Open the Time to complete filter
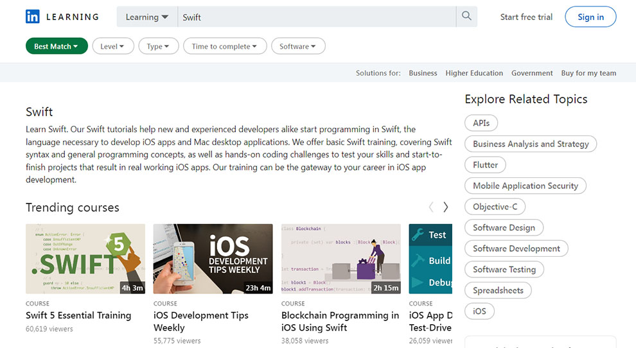Viewport: 636px width, 348px height. 225,46
